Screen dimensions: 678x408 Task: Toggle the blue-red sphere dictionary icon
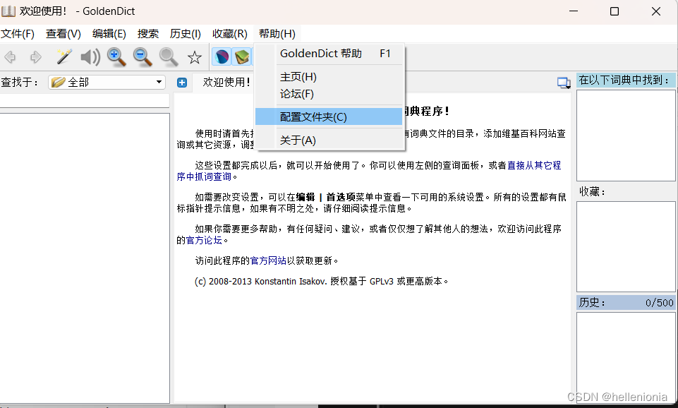(x=222, y=56)
